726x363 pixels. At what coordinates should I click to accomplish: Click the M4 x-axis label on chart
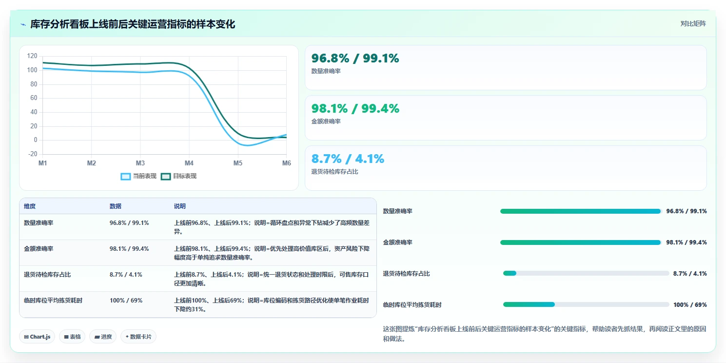(189, 163)
